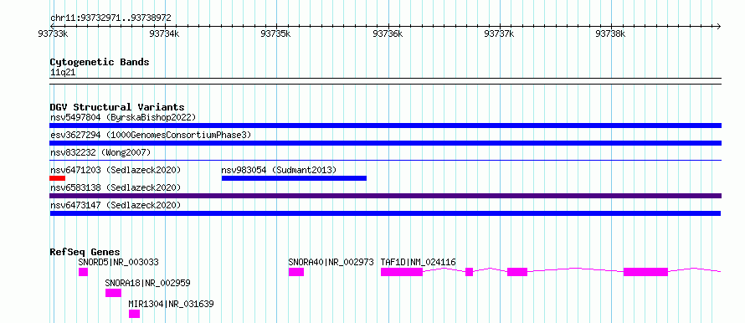Click the Cytogenetic Bands track title

[x=100, y=62]
